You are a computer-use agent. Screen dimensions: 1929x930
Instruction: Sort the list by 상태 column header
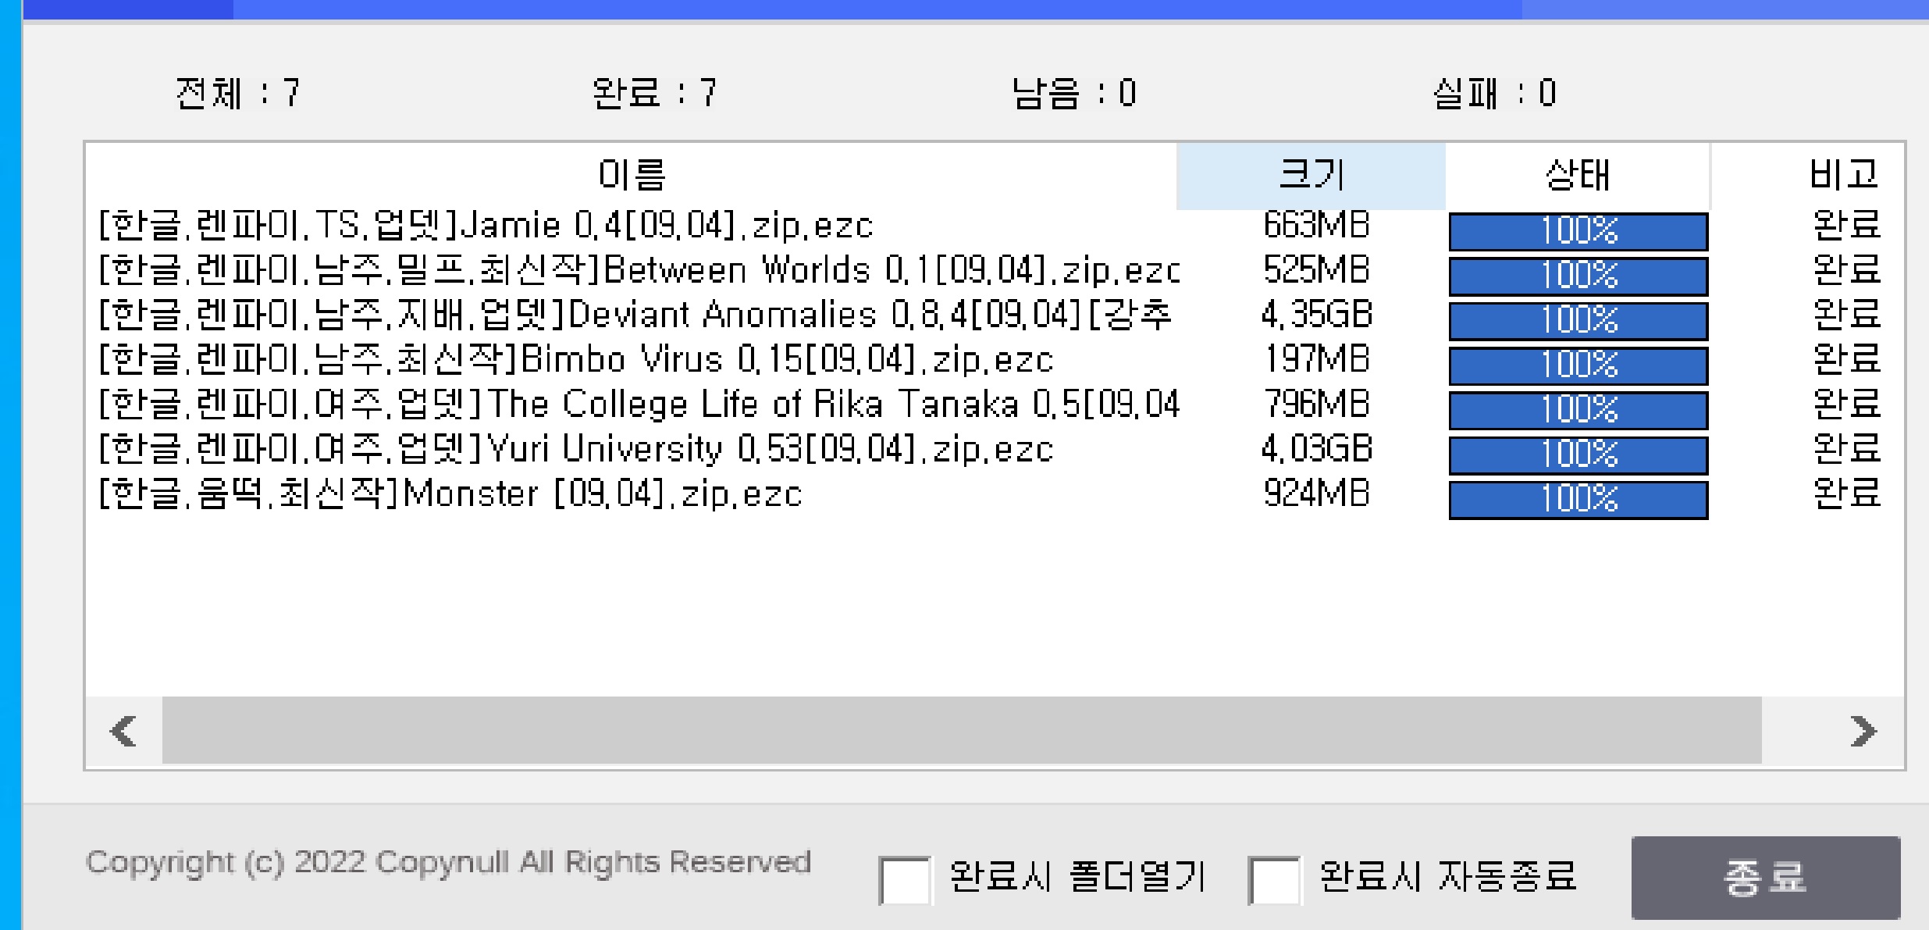1577,175
